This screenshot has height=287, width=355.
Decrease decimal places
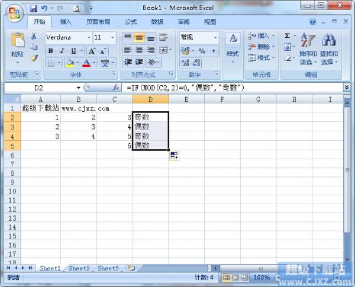[x=196, y=63]
